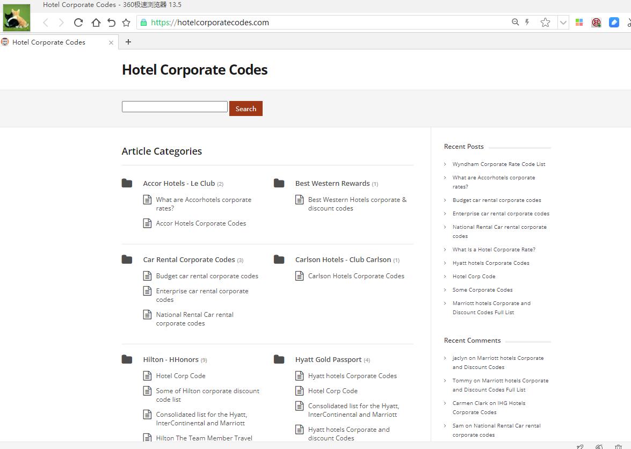Click the Hyatt Gold Passport folder icon

coord(279,359)
